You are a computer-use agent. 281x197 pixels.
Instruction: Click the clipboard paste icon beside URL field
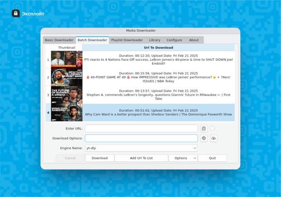tap(204, 129)
